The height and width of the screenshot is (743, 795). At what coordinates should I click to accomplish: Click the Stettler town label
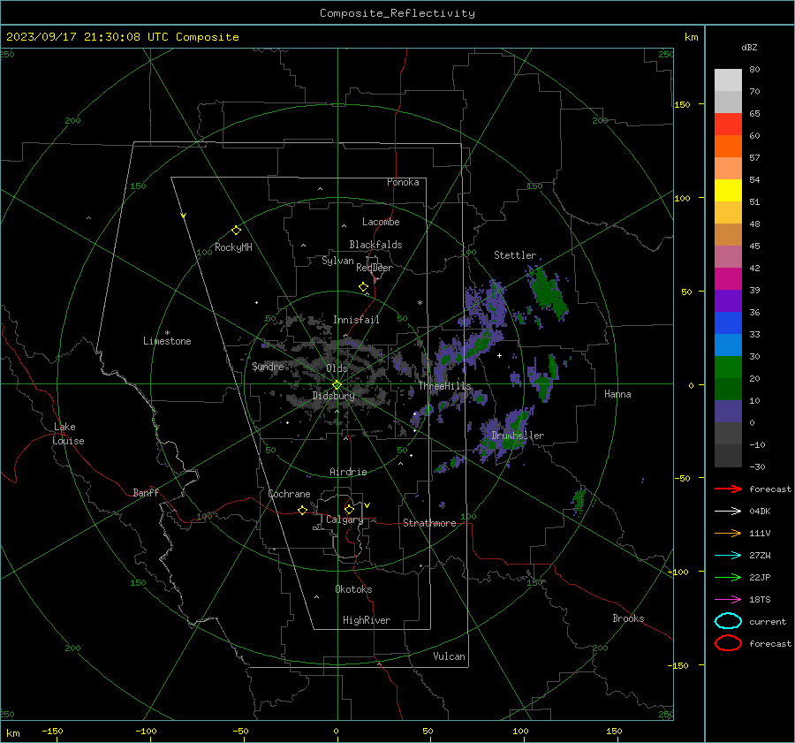(x=515, y=255)
